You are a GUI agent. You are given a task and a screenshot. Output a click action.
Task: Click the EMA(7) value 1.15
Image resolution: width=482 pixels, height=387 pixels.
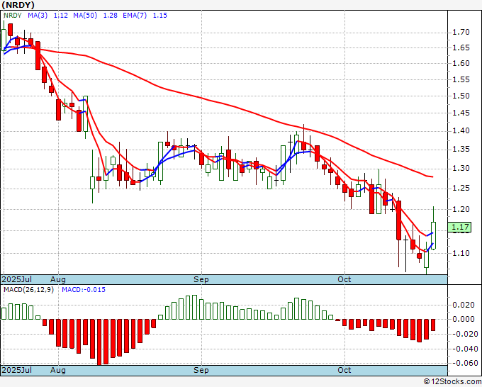pos(160,16)
